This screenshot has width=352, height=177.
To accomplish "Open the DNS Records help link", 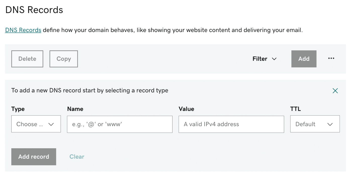I will click(x=23, y=30).
